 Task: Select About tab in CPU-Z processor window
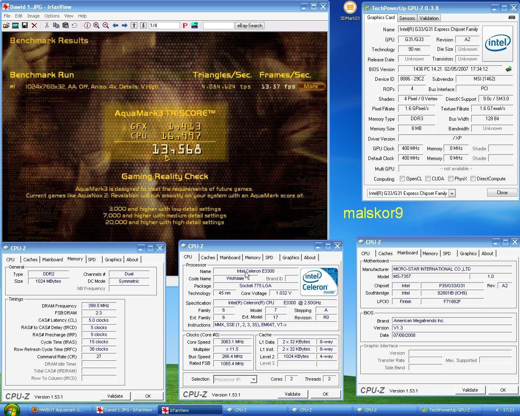pos(310,258)
